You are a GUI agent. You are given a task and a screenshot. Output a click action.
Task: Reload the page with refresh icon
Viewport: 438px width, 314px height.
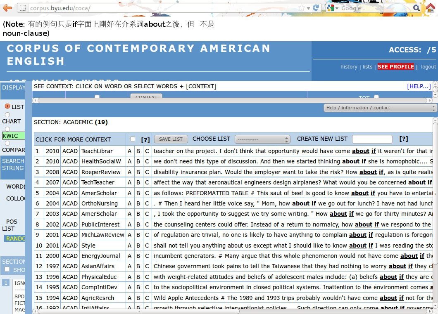click(316, 8)
